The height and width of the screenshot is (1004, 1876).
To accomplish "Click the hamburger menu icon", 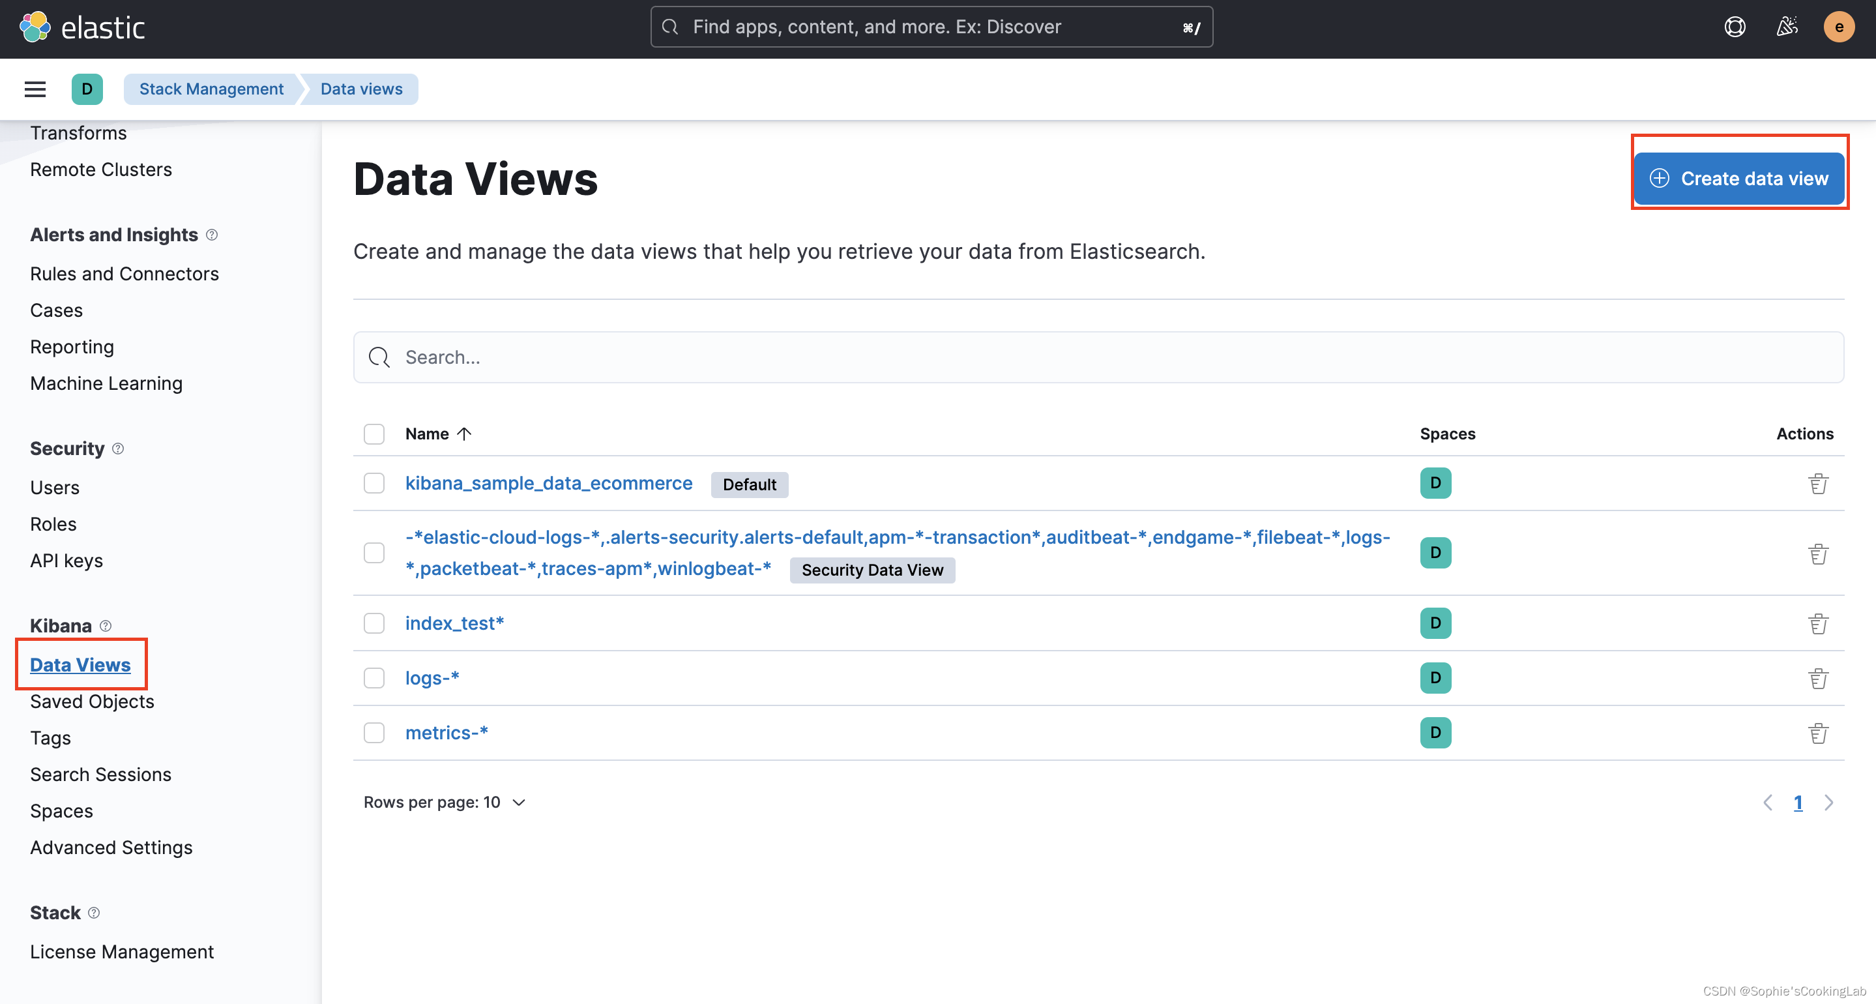I will (x=35, y=88).
